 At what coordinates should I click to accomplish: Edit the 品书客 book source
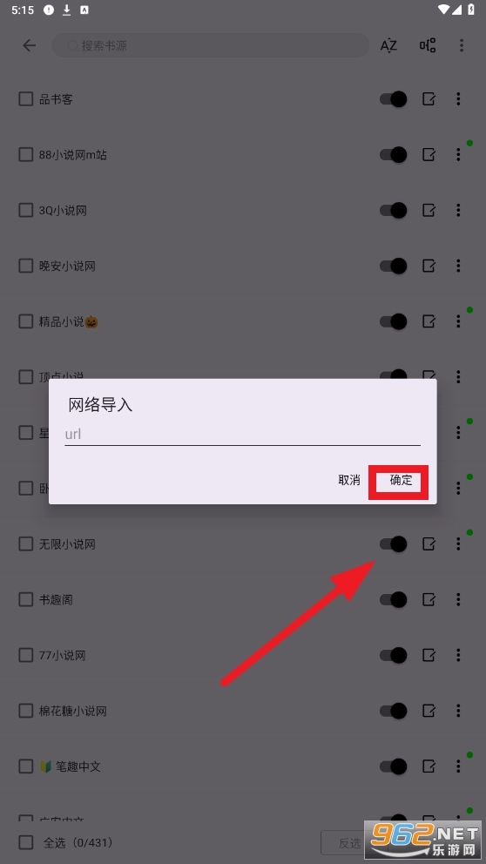tap(429, 99)
